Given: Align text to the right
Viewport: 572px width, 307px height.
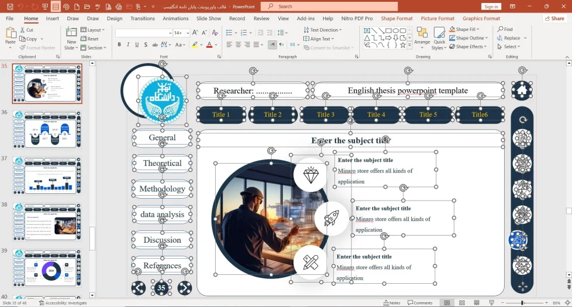Looking at the screenshot, I should point(247,45).
